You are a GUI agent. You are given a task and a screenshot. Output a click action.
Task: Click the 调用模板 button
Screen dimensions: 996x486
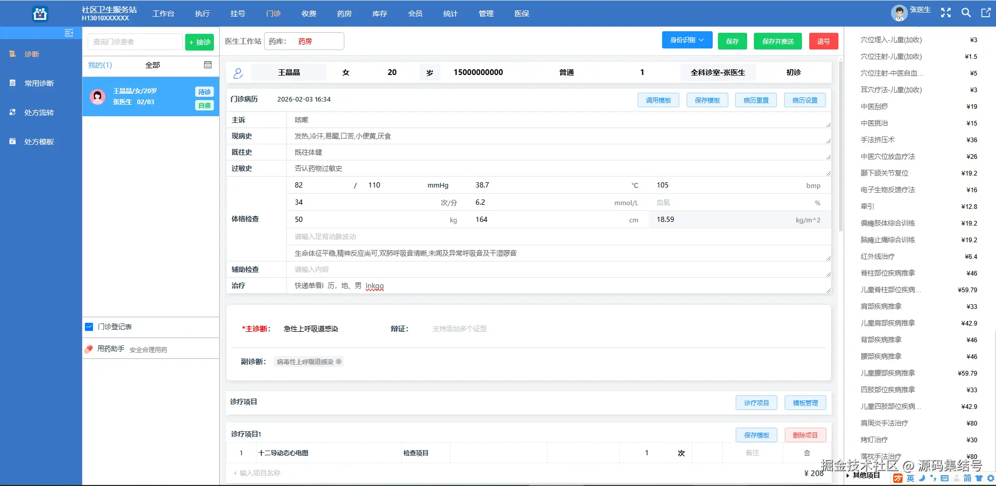[x=658, y=100]
